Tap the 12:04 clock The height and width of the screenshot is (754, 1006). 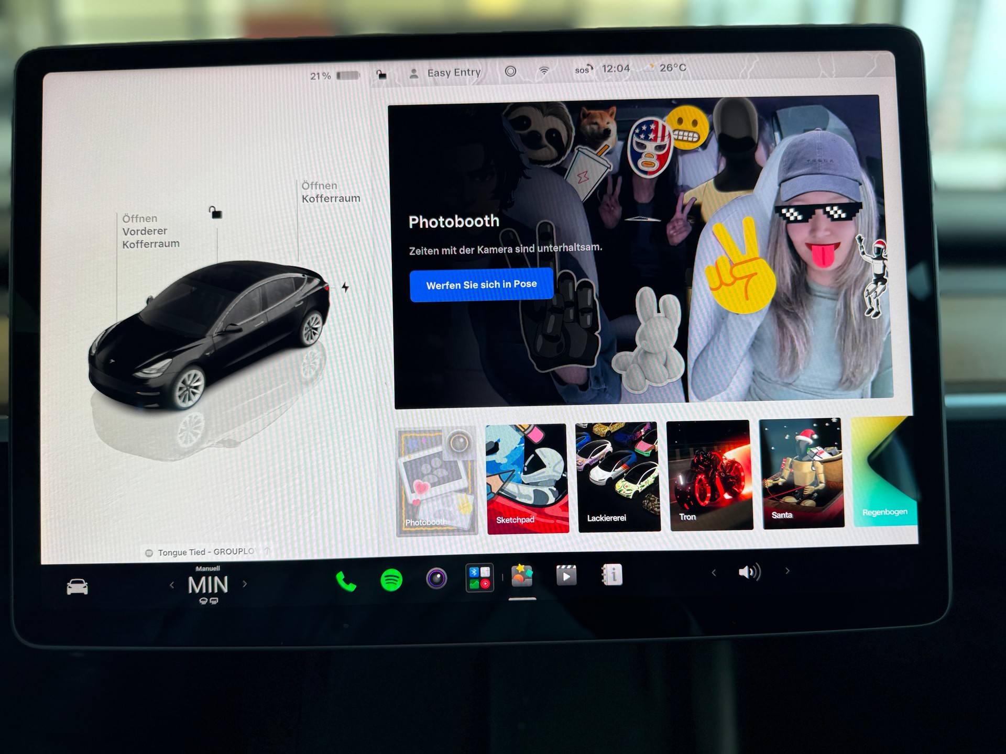tap(616, 69)
